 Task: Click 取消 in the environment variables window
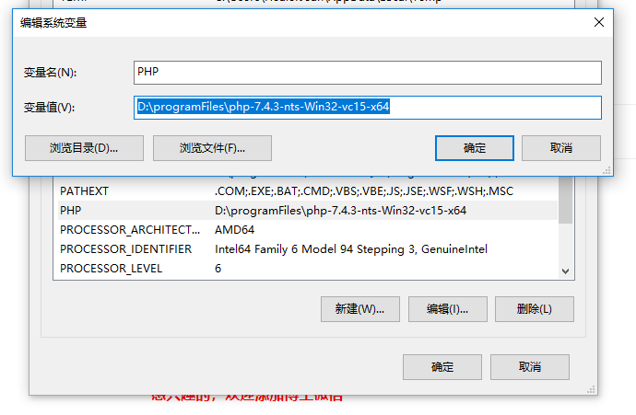pyautogui.click(x=530, y=367)
